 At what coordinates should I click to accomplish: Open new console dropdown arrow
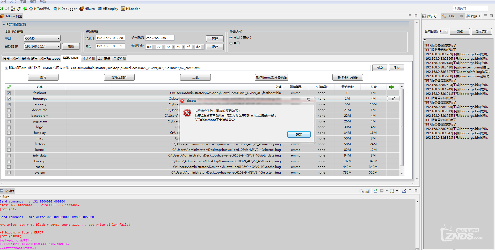397,191
